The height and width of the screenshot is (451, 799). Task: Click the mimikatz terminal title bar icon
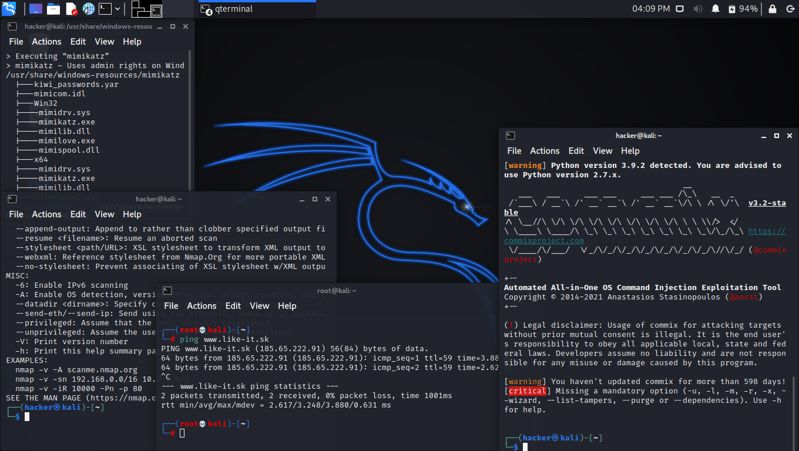pyautogui.click(x=12, y=26)
